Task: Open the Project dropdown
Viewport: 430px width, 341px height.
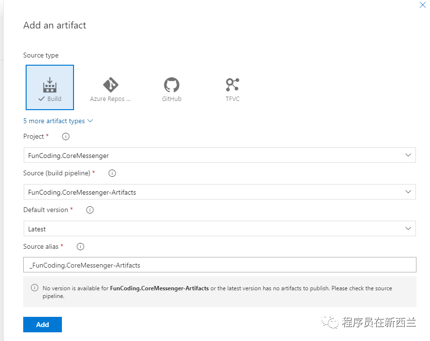Action: tap(220, 155)
